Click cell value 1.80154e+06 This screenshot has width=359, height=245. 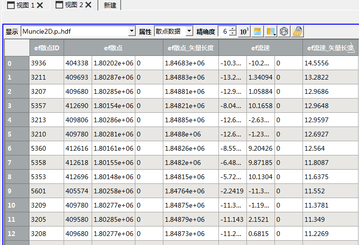[113, 106]
